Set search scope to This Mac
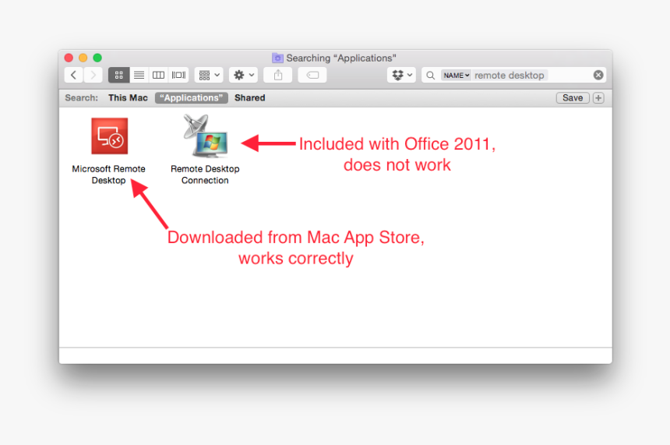The width and height of the screenshot is (670, 445). tap(128, 98)
